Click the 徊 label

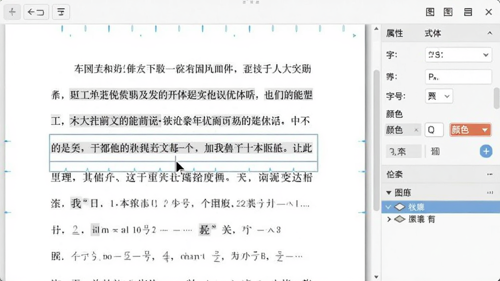click(435, 151)
